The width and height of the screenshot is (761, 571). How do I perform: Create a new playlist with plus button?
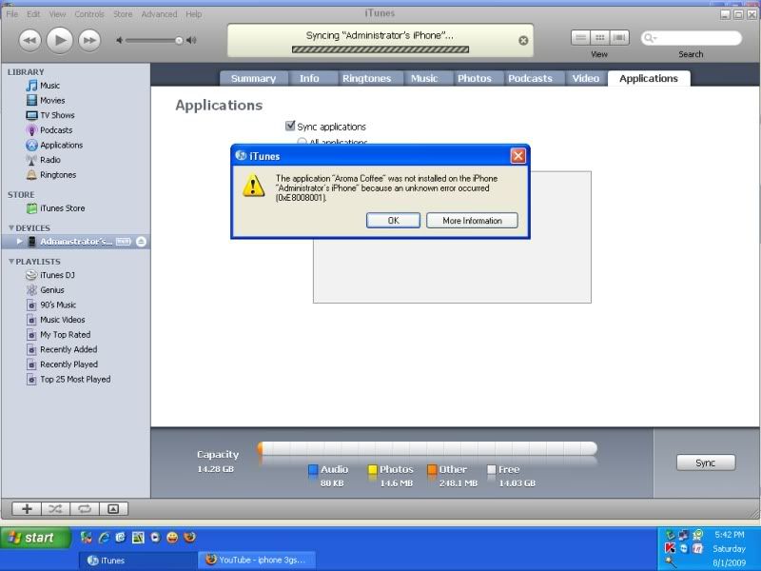(27, 508)
